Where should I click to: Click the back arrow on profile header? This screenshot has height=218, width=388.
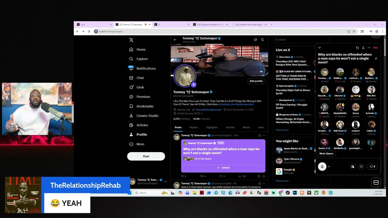click(175, 40)
